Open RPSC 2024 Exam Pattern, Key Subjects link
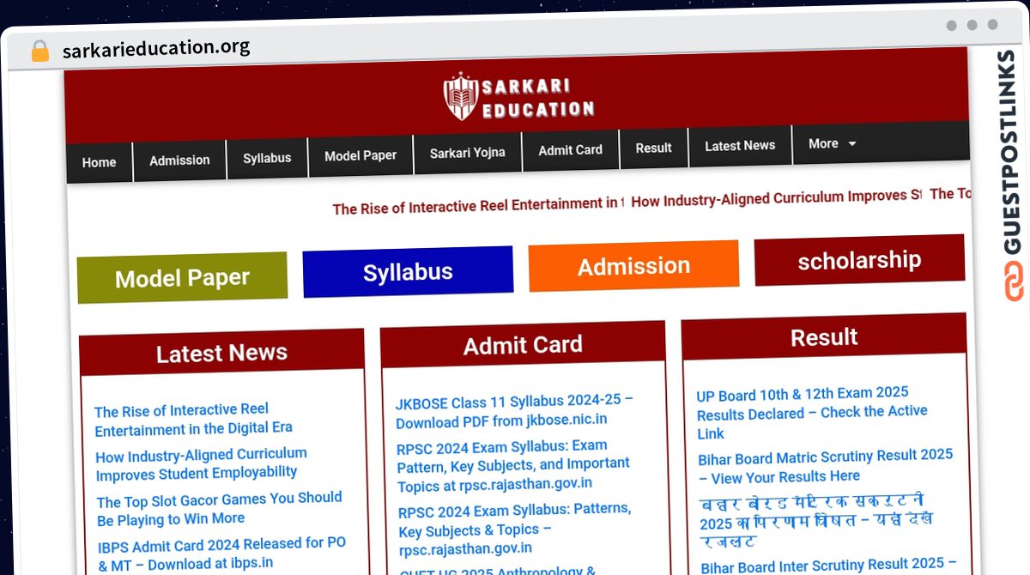The height and width of the screenshot is (575, 1030). (x=513, y=466)
